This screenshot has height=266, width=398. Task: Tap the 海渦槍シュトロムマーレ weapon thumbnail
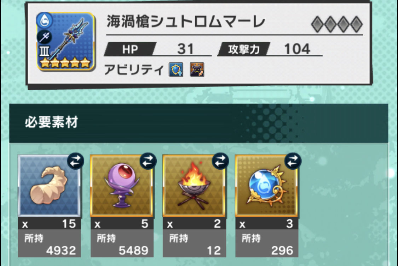[66, 41]
